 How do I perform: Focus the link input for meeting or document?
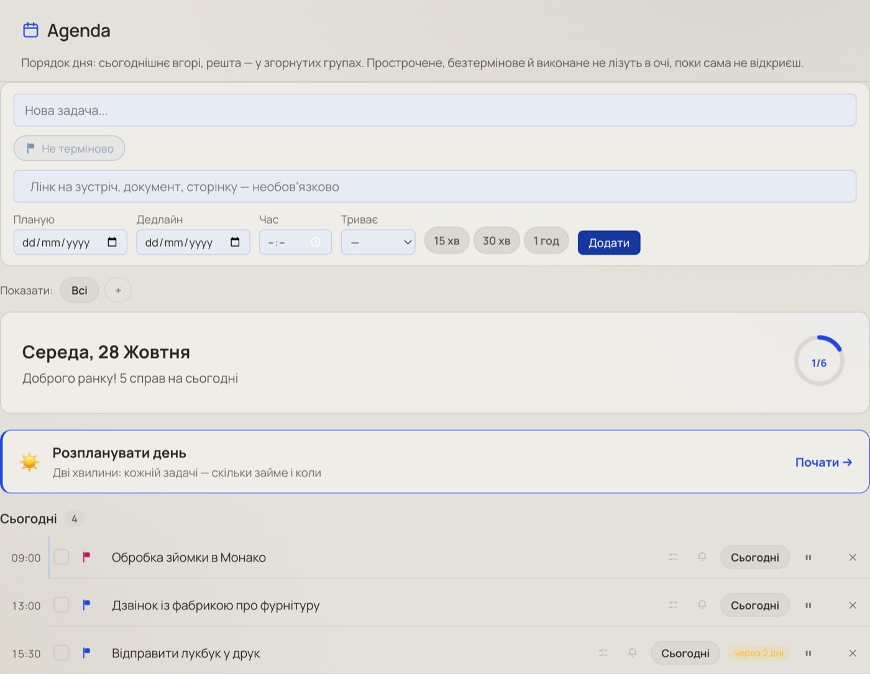(435, 186)
